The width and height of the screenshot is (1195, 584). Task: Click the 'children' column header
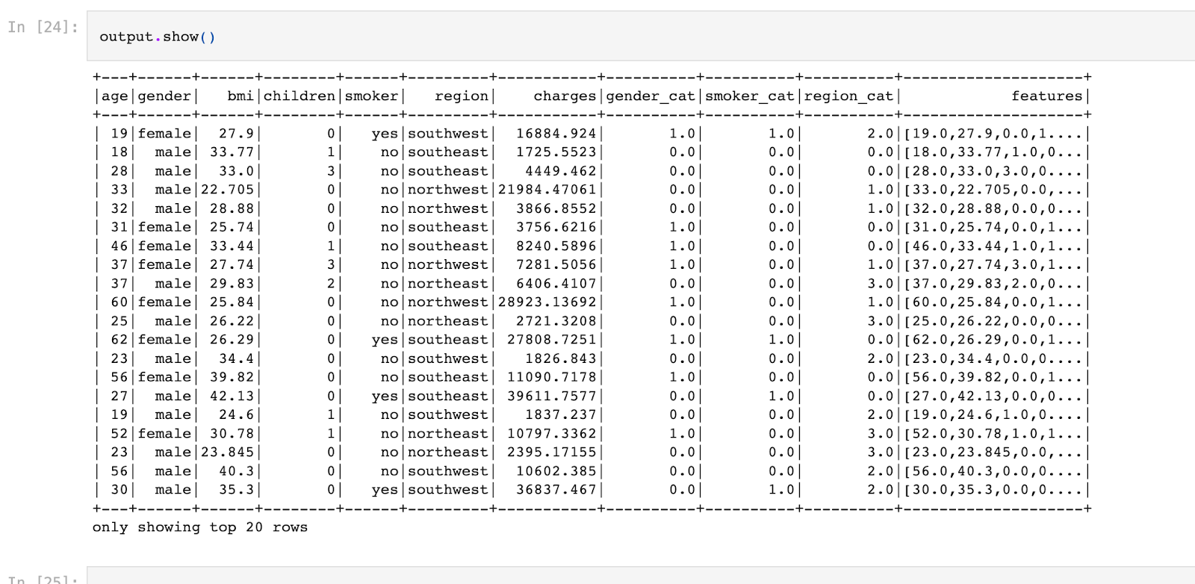(x=299, y=96)
